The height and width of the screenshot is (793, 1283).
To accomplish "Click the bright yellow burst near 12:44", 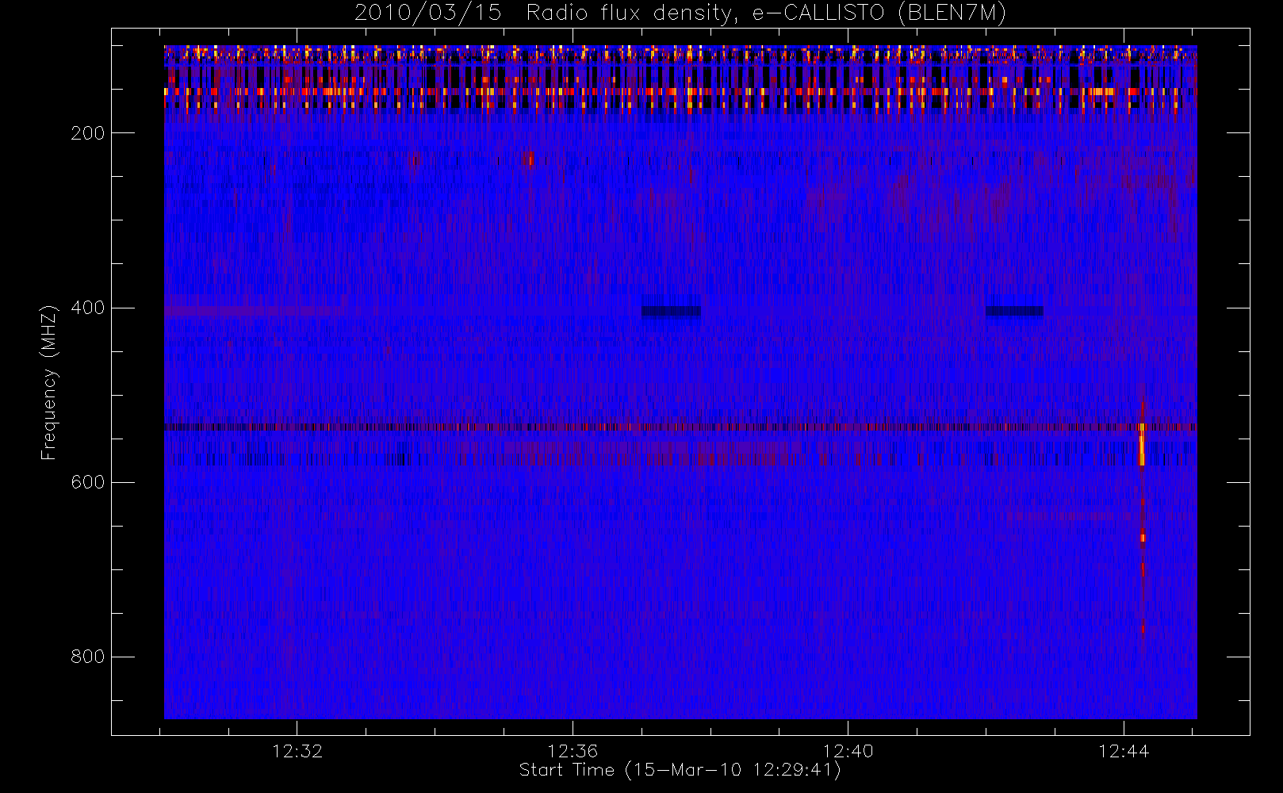I will pos(1142,445).
